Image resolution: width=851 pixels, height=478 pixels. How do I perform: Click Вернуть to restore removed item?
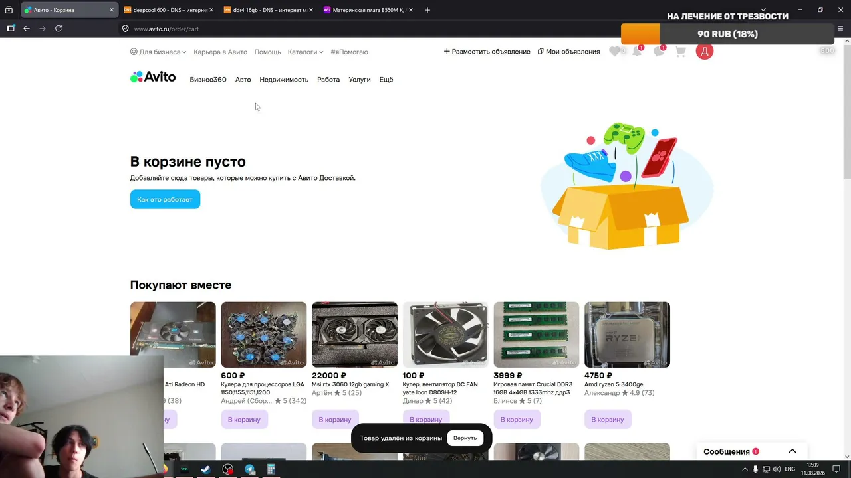465,438
